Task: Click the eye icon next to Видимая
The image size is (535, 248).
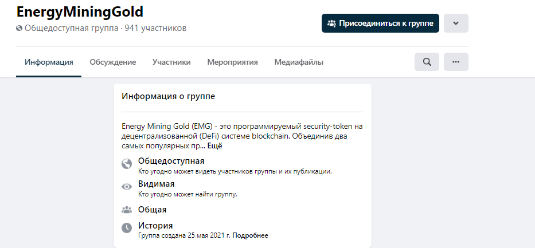Action: (127, 187)
